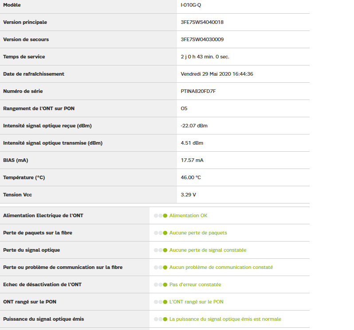Screen dimensions: 354x330
Task: Click the packet loss status indicator dots
Action: pyautogui.click(x=161, y=233)
